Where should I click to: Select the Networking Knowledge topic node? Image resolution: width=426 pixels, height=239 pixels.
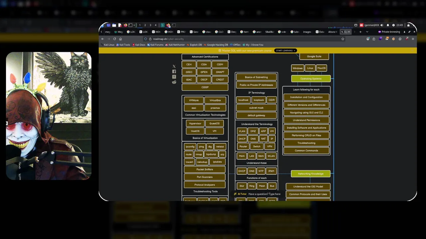click(311, 174)
